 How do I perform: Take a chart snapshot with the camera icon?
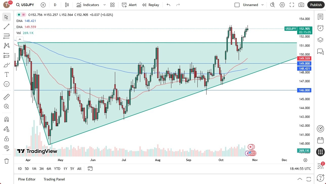[301, 5]
